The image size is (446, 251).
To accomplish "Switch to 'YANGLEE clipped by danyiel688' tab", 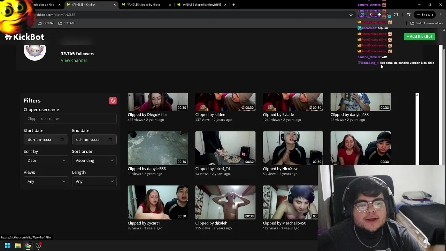I will (x=202, y=5).
